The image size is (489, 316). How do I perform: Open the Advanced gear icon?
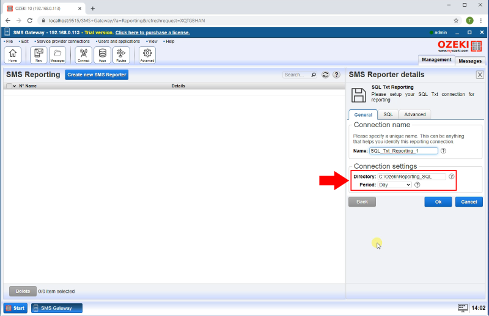click(x=147, y=55)
